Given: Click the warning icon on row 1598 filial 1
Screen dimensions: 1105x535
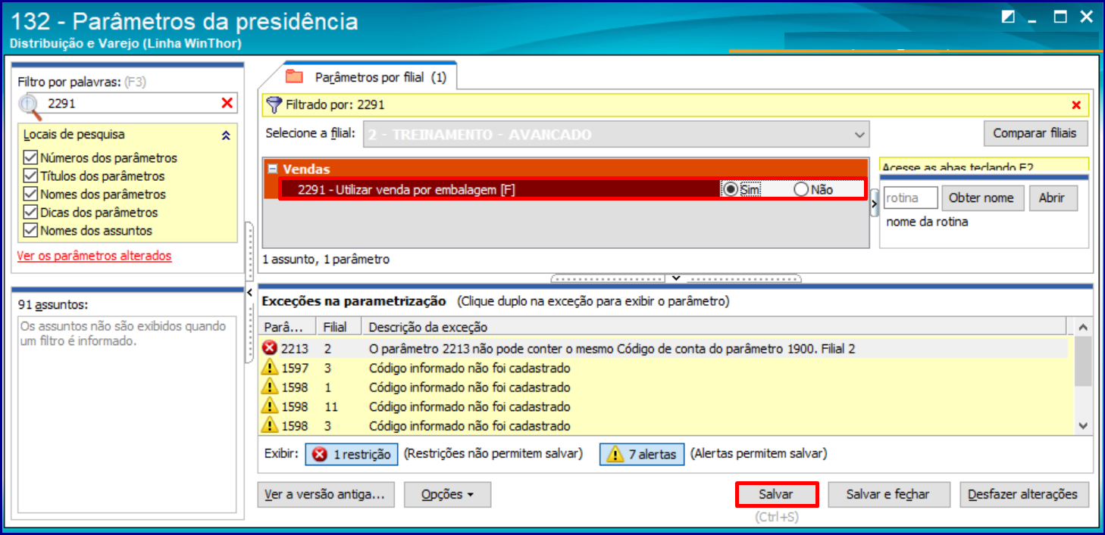Looking at the screenshot, I should [x=270, y=387].
